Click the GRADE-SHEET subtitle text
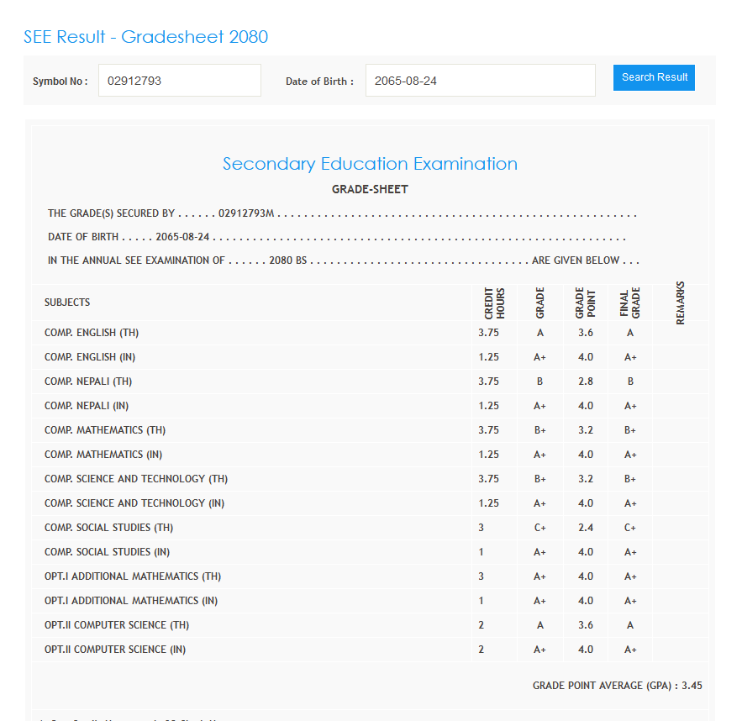Screen dimensions: 742x721 click(x=370, y=190)
